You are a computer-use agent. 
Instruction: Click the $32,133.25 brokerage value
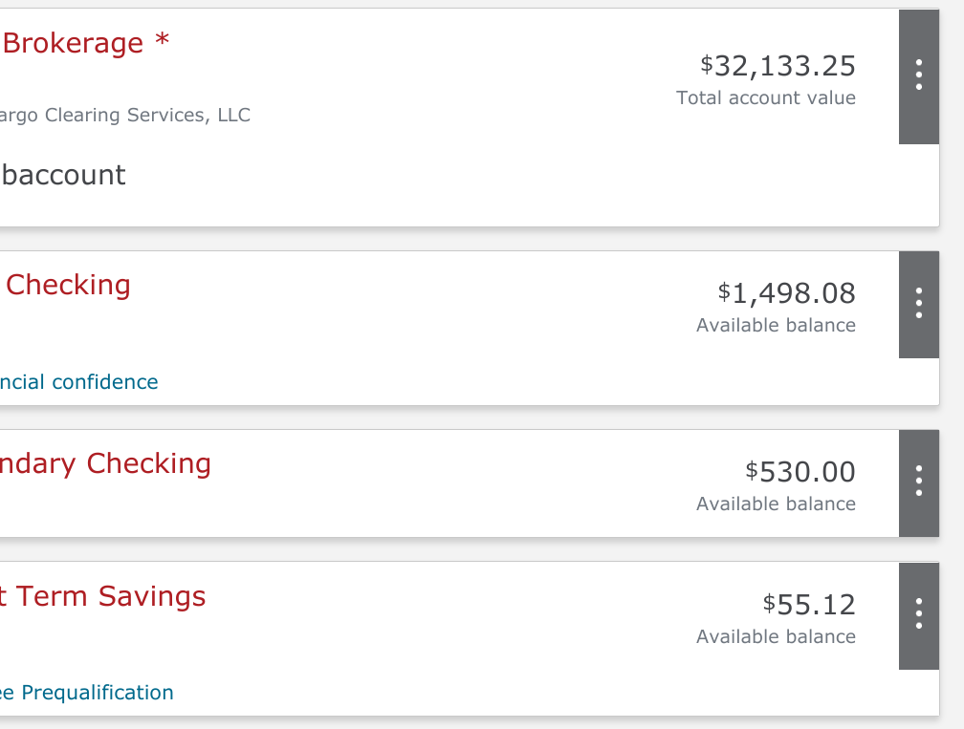pyautogui.click(x=778, y=66)
